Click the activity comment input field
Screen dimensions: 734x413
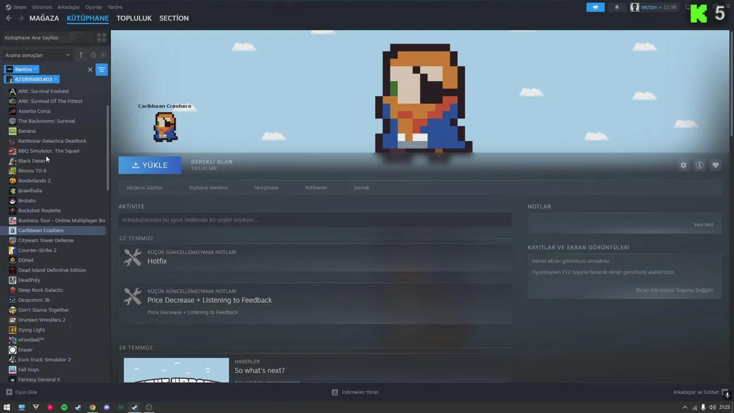(315, 220)
